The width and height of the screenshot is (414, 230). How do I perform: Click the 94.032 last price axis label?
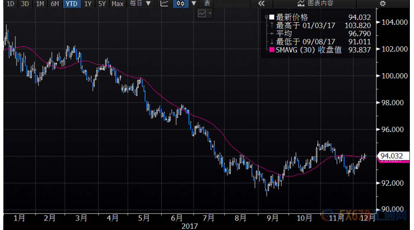coord(394,156)
